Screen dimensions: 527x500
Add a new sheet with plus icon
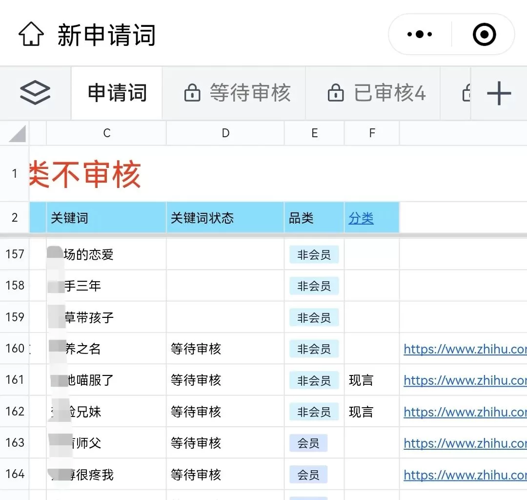(499, 93)
